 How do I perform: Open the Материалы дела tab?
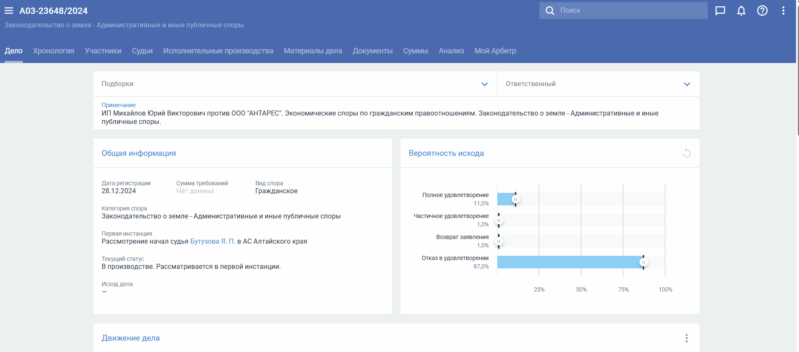tap(313, 51)
